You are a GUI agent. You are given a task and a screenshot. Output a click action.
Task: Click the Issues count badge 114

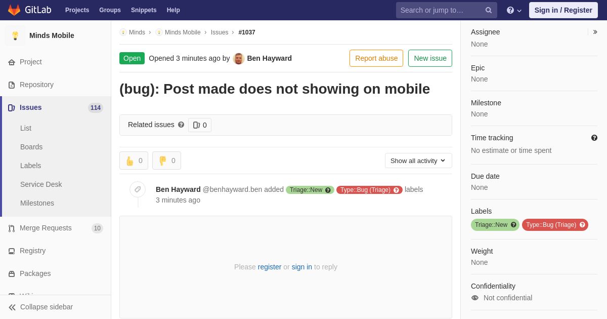tap(96, 108)
